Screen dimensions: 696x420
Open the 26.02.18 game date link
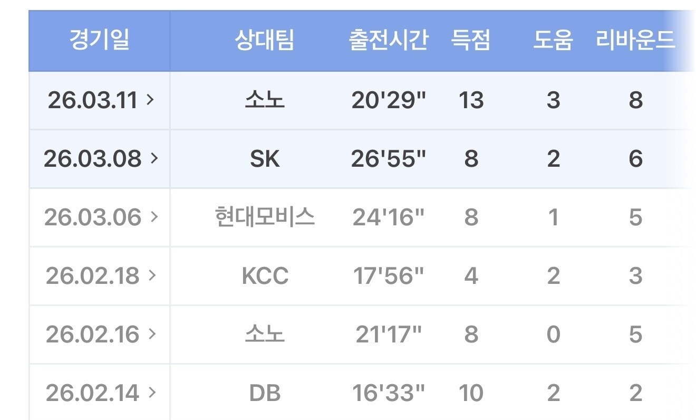pyautogui.click(x=92, y=275)
